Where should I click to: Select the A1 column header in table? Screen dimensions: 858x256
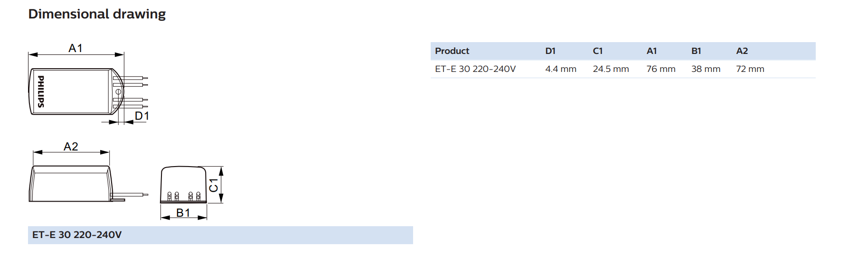click(652, 51)
